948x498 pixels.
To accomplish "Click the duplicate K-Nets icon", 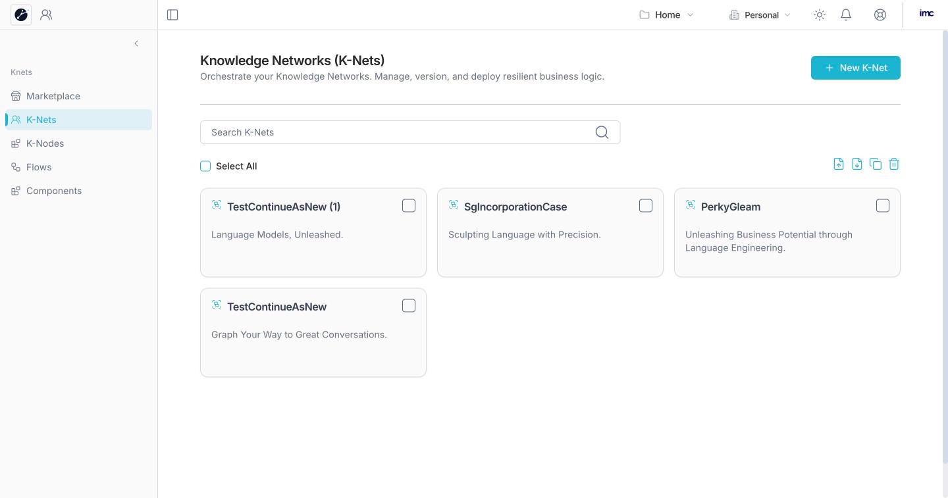I will 876,164.
